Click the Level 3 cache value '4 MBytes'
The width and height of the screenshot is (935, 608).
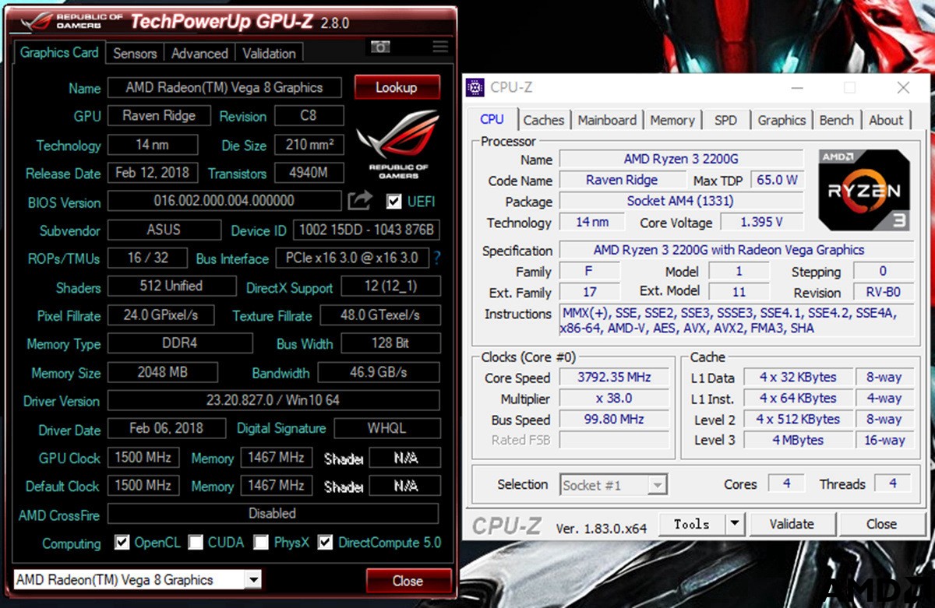coord(798,441)
